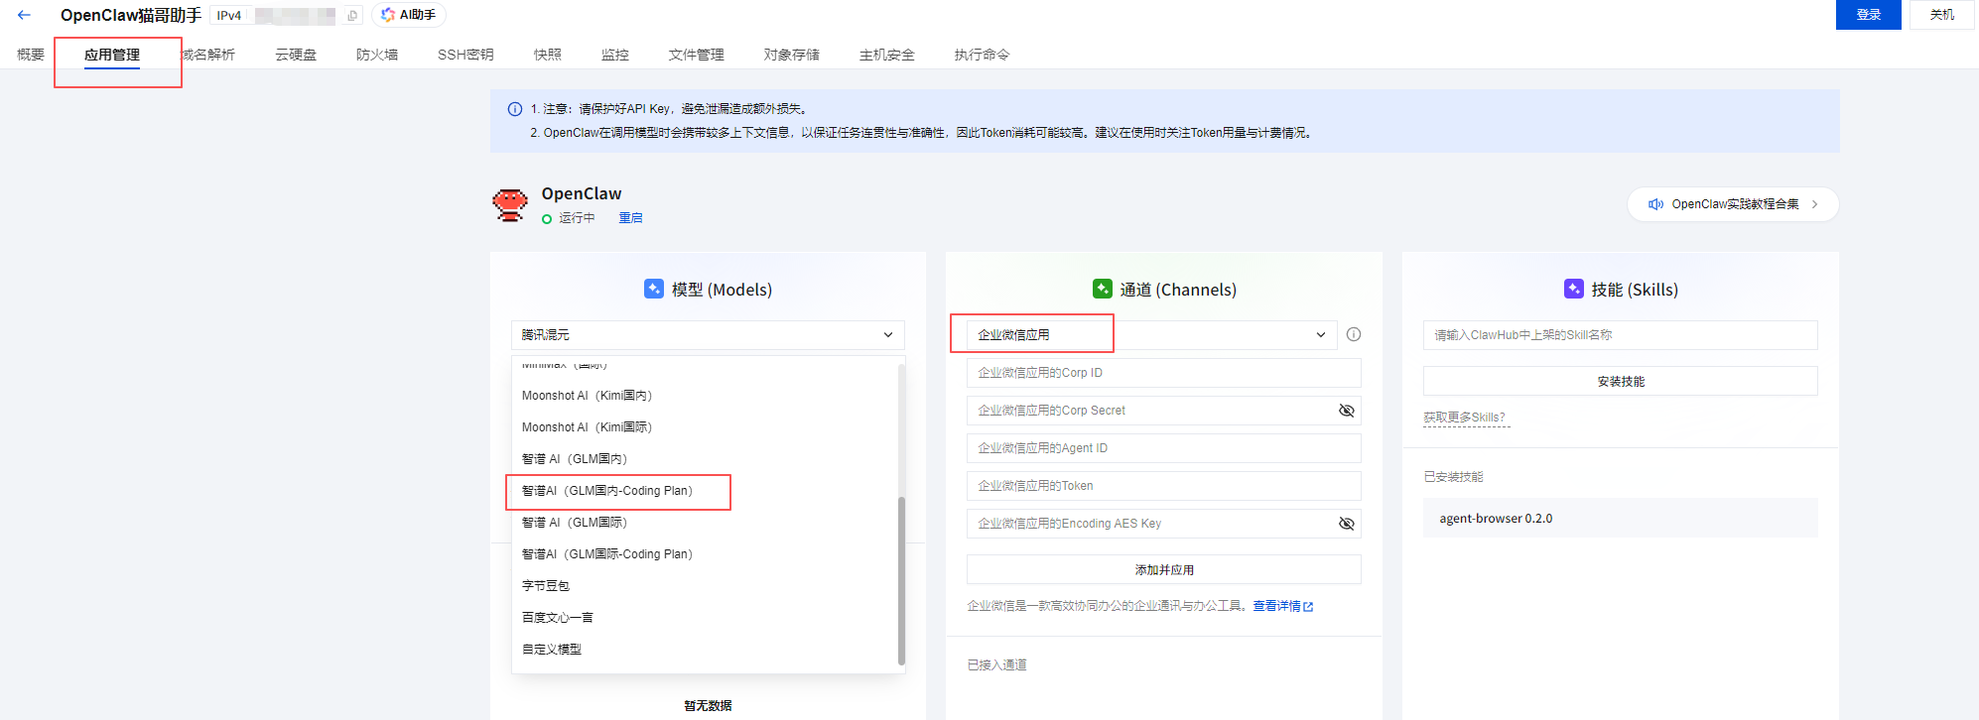Click the channel info circle icon
Image resolution: width=1979 pixels, height=720 pixels.
click(1354, 334)
